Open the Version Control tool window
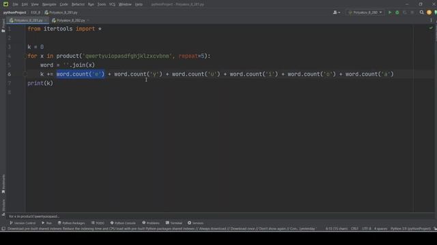437x245 pixels. (x=23, y=223)
